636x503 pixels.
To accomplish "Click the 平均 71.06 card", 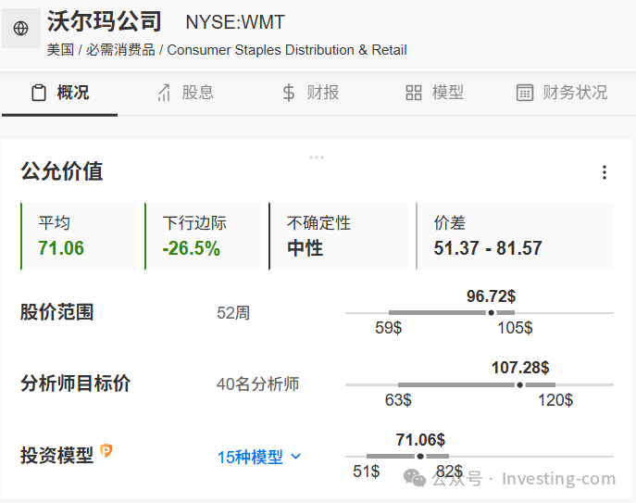I will pos(79,236).
